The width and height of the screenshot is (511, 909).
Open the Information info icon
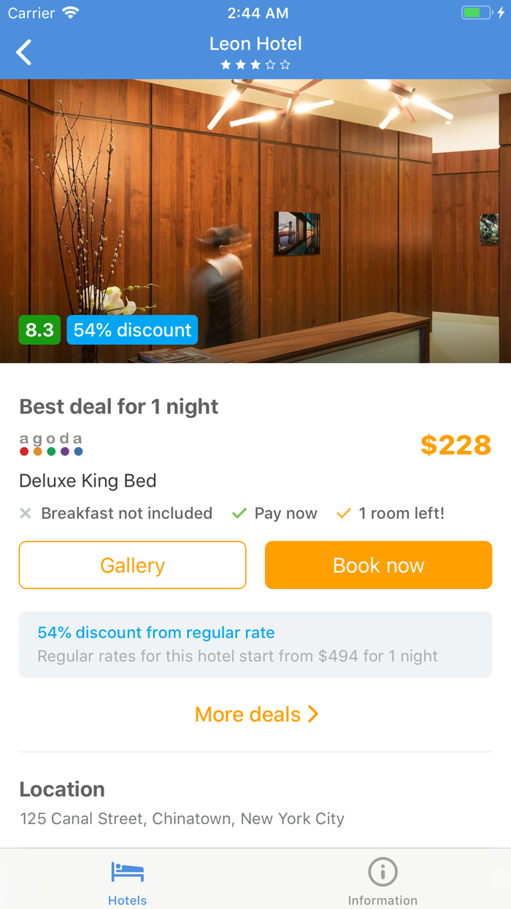[x=383, y=871]
